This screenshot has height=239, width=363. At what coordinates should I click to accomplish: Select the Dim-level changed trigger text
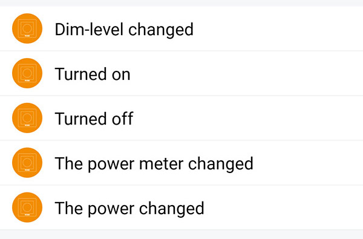[x=124, y=30]
